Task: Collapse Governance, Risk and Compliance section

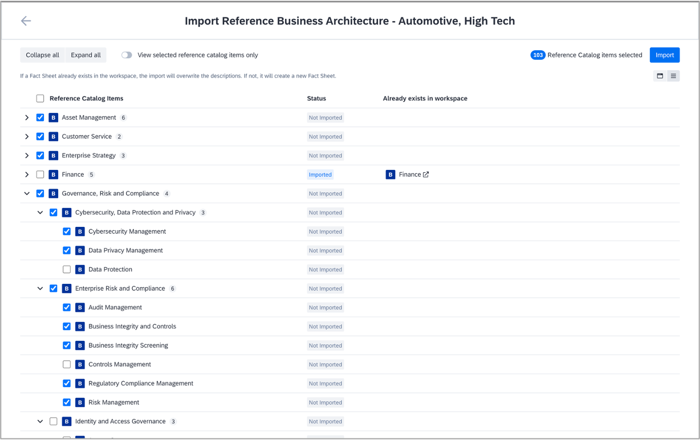Action: (27, 194)
